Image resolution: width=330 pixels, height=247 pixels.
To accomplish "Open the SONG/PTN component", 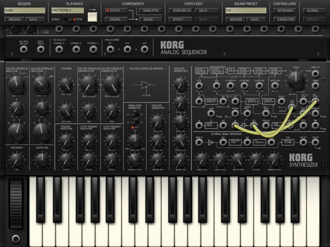I will click(150, 10).
